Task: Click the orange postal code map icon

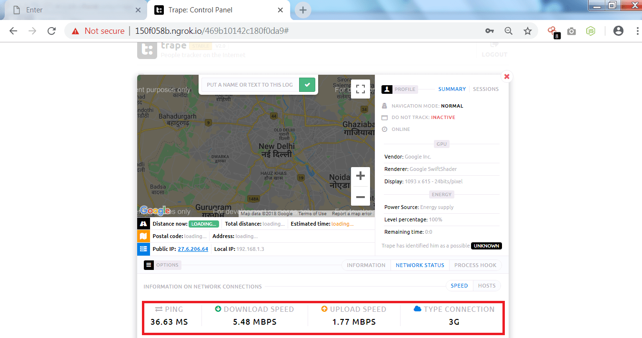Action: [x=143, y=236]
